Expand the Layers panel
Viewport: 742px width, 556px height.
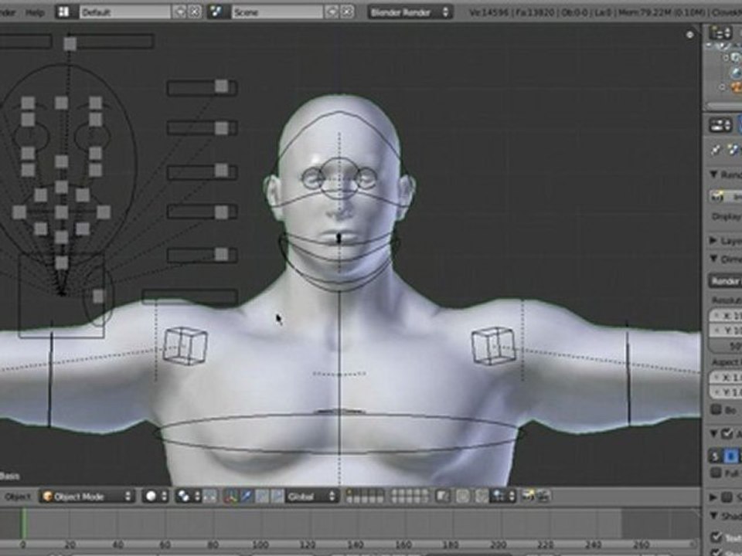(x=714, y=241)
